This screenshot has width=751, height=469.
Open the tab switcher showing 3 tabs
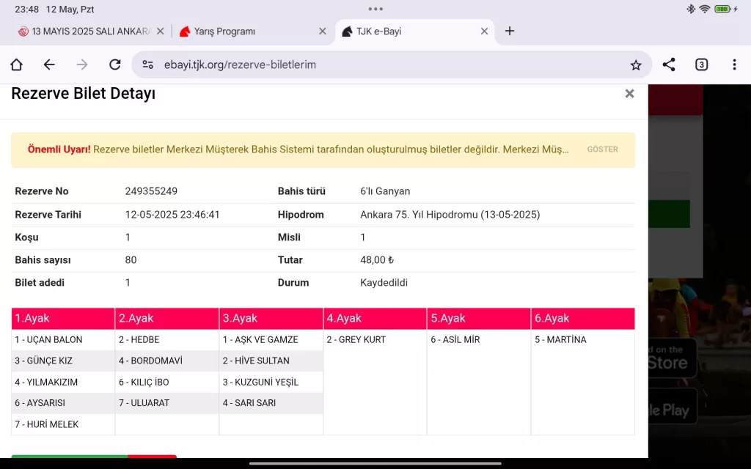tap(701, 64)
